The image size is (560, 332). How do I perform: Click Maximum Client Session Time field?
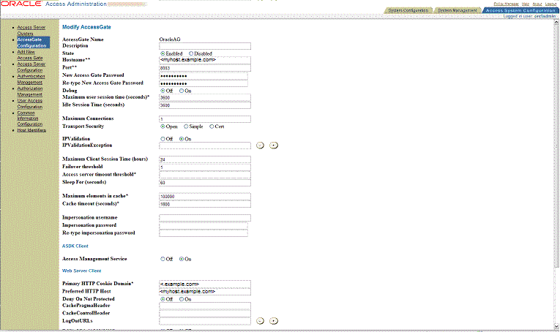coord(205,159)
